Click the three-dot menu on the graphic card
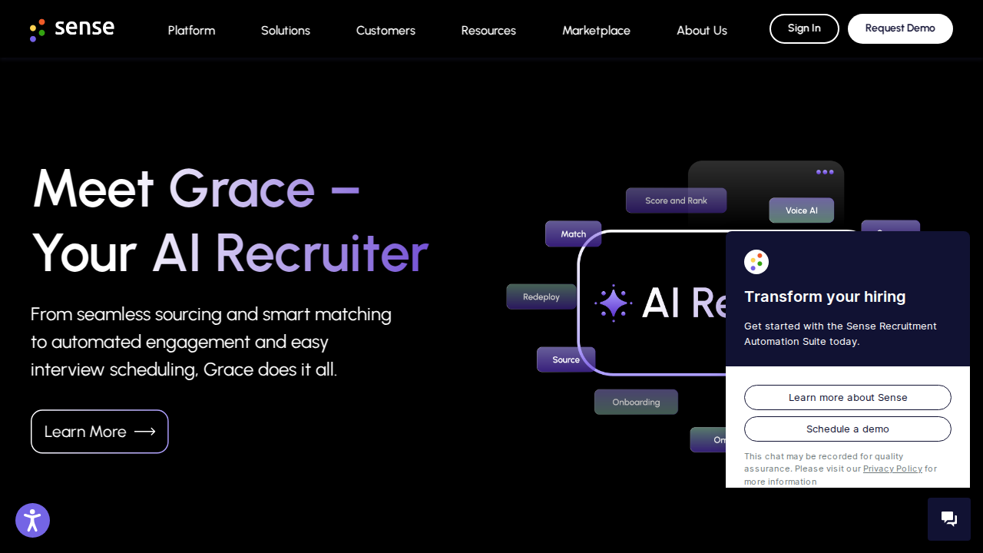 (825, 172)
